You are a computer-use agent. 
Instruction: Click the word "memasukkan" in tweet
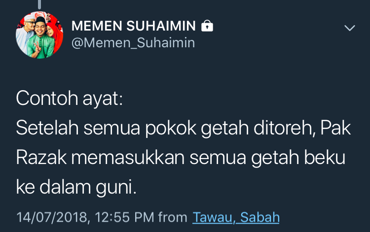[x=128, y=157]
